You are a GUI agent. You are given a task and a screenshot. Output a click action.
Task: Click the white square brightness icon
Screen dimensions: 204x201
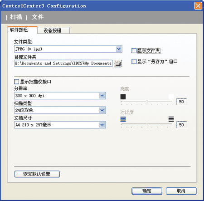(x=171, y=97)
